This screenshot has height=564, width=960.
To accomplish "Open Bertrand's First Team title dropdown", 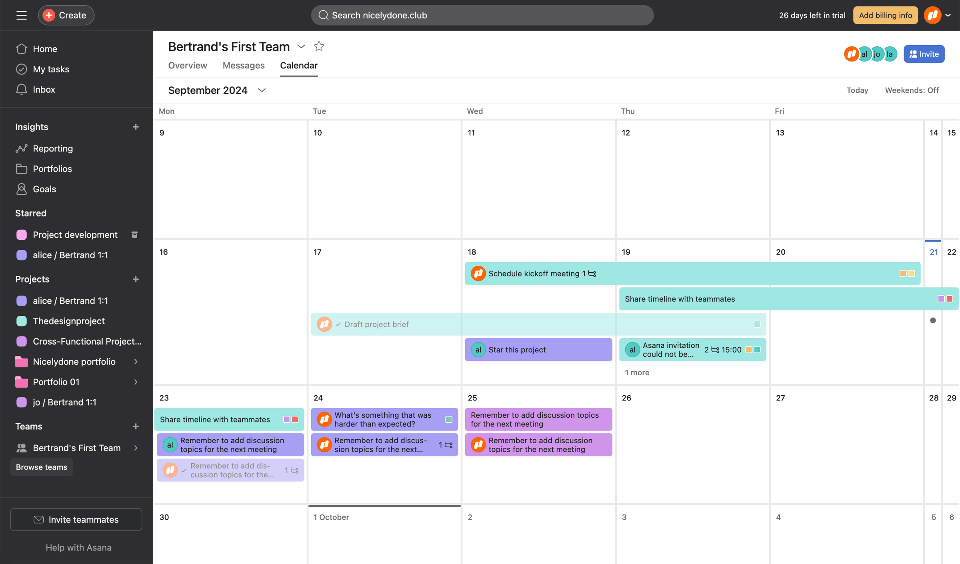I will 301,47.
